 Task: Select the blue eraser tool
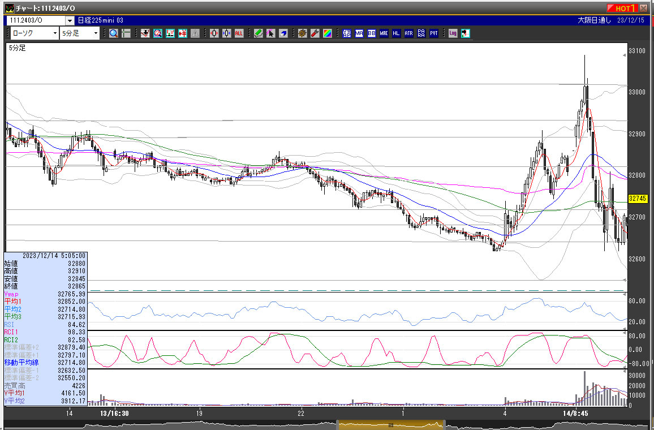tap(283, 33)
